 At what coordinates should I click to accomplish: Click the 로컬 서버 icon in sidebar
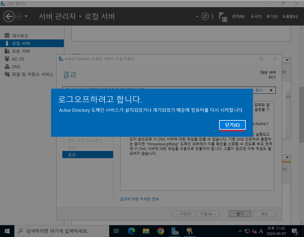(x=7, y=43)
